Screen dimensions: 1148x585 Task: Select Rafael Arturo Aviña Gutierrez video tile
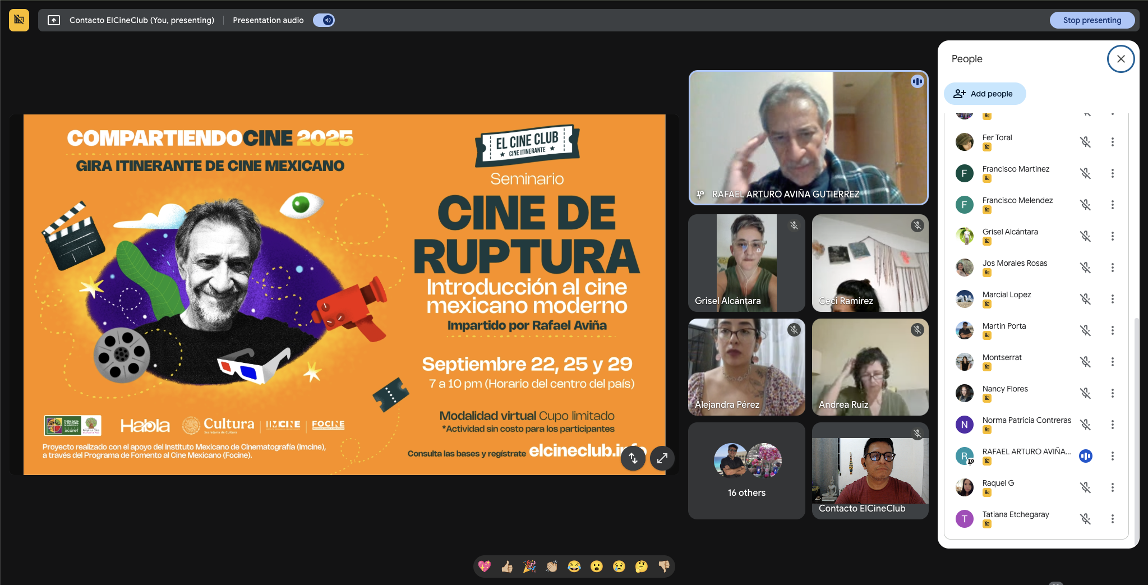pyautogui.click(x=808, y=137)
